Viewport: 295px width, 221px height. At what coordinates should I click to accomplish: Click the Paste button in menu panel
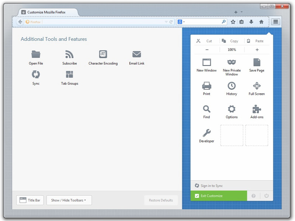(257, 41)
